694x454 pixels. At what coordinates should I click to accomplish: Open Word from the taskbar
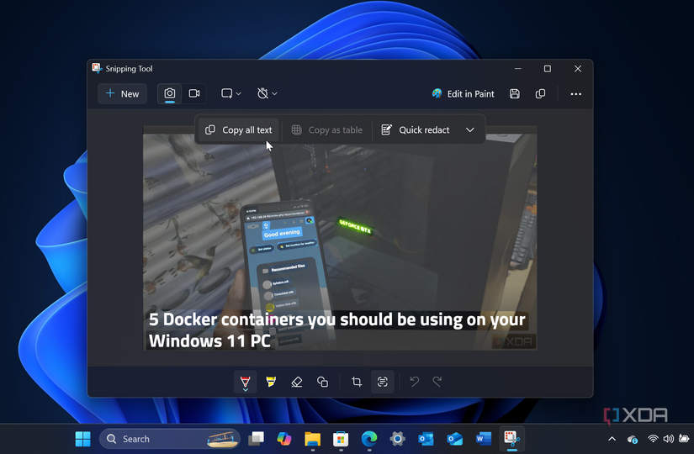pyautogui.click(x=483, y=439)
